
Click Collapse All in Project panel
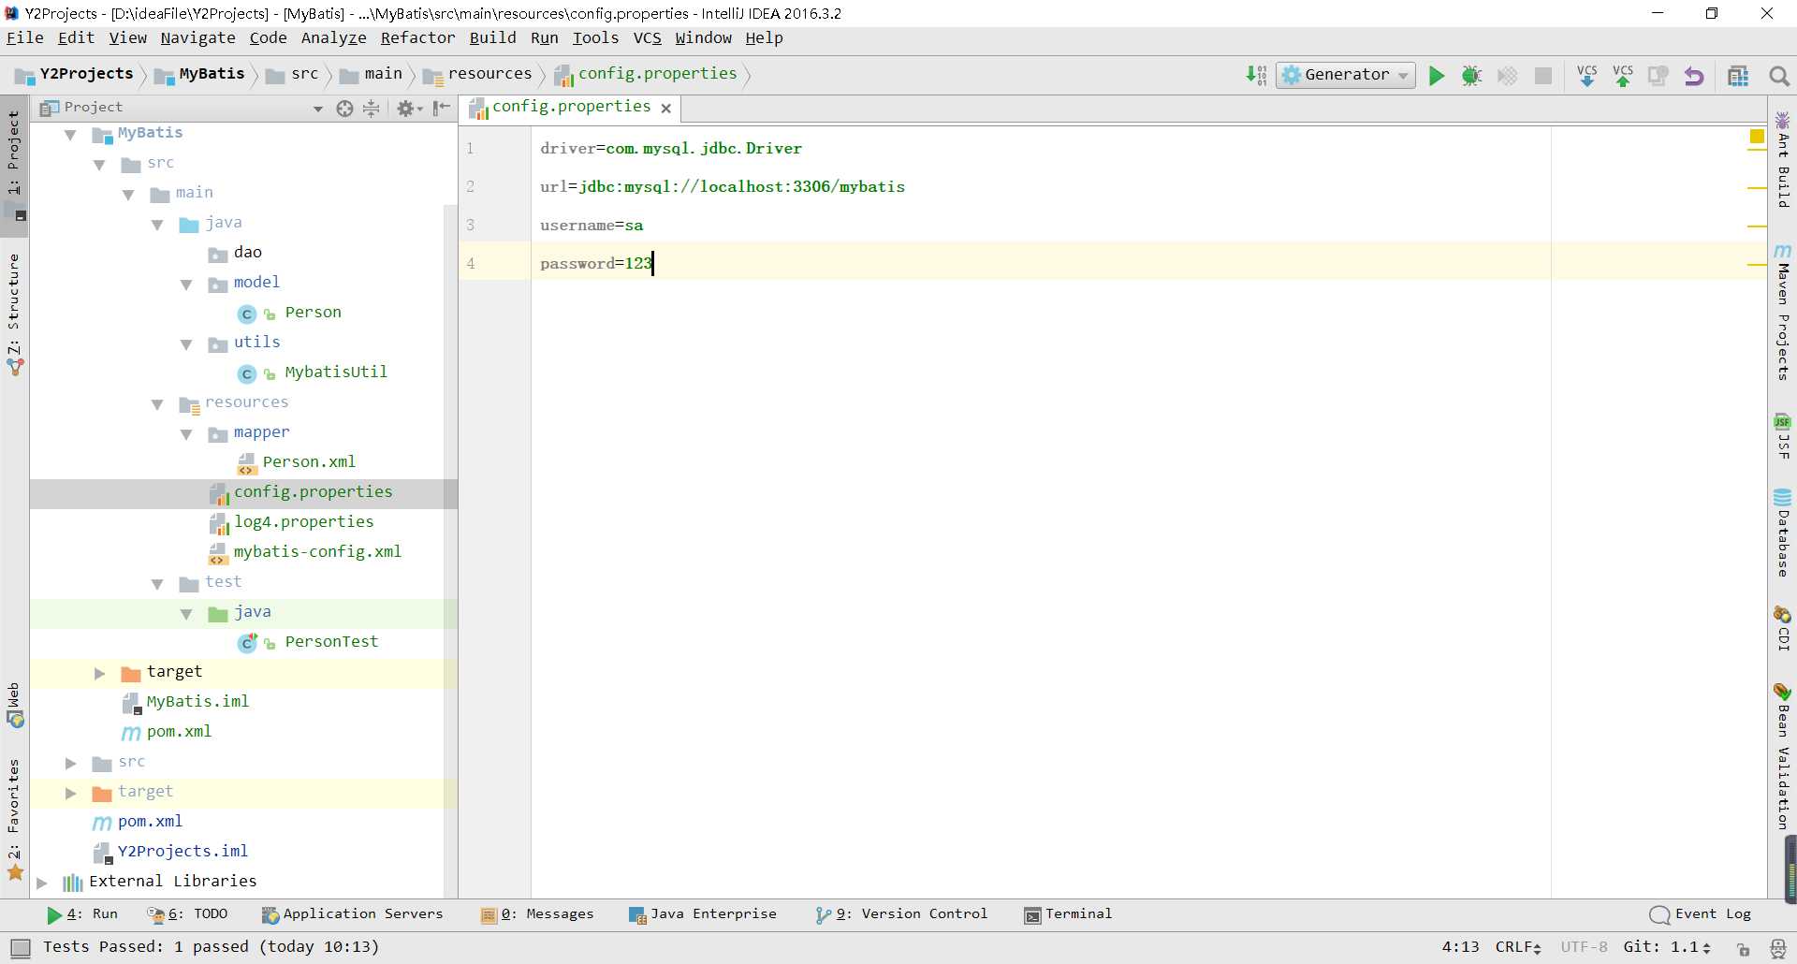click(x=372, y=109)
